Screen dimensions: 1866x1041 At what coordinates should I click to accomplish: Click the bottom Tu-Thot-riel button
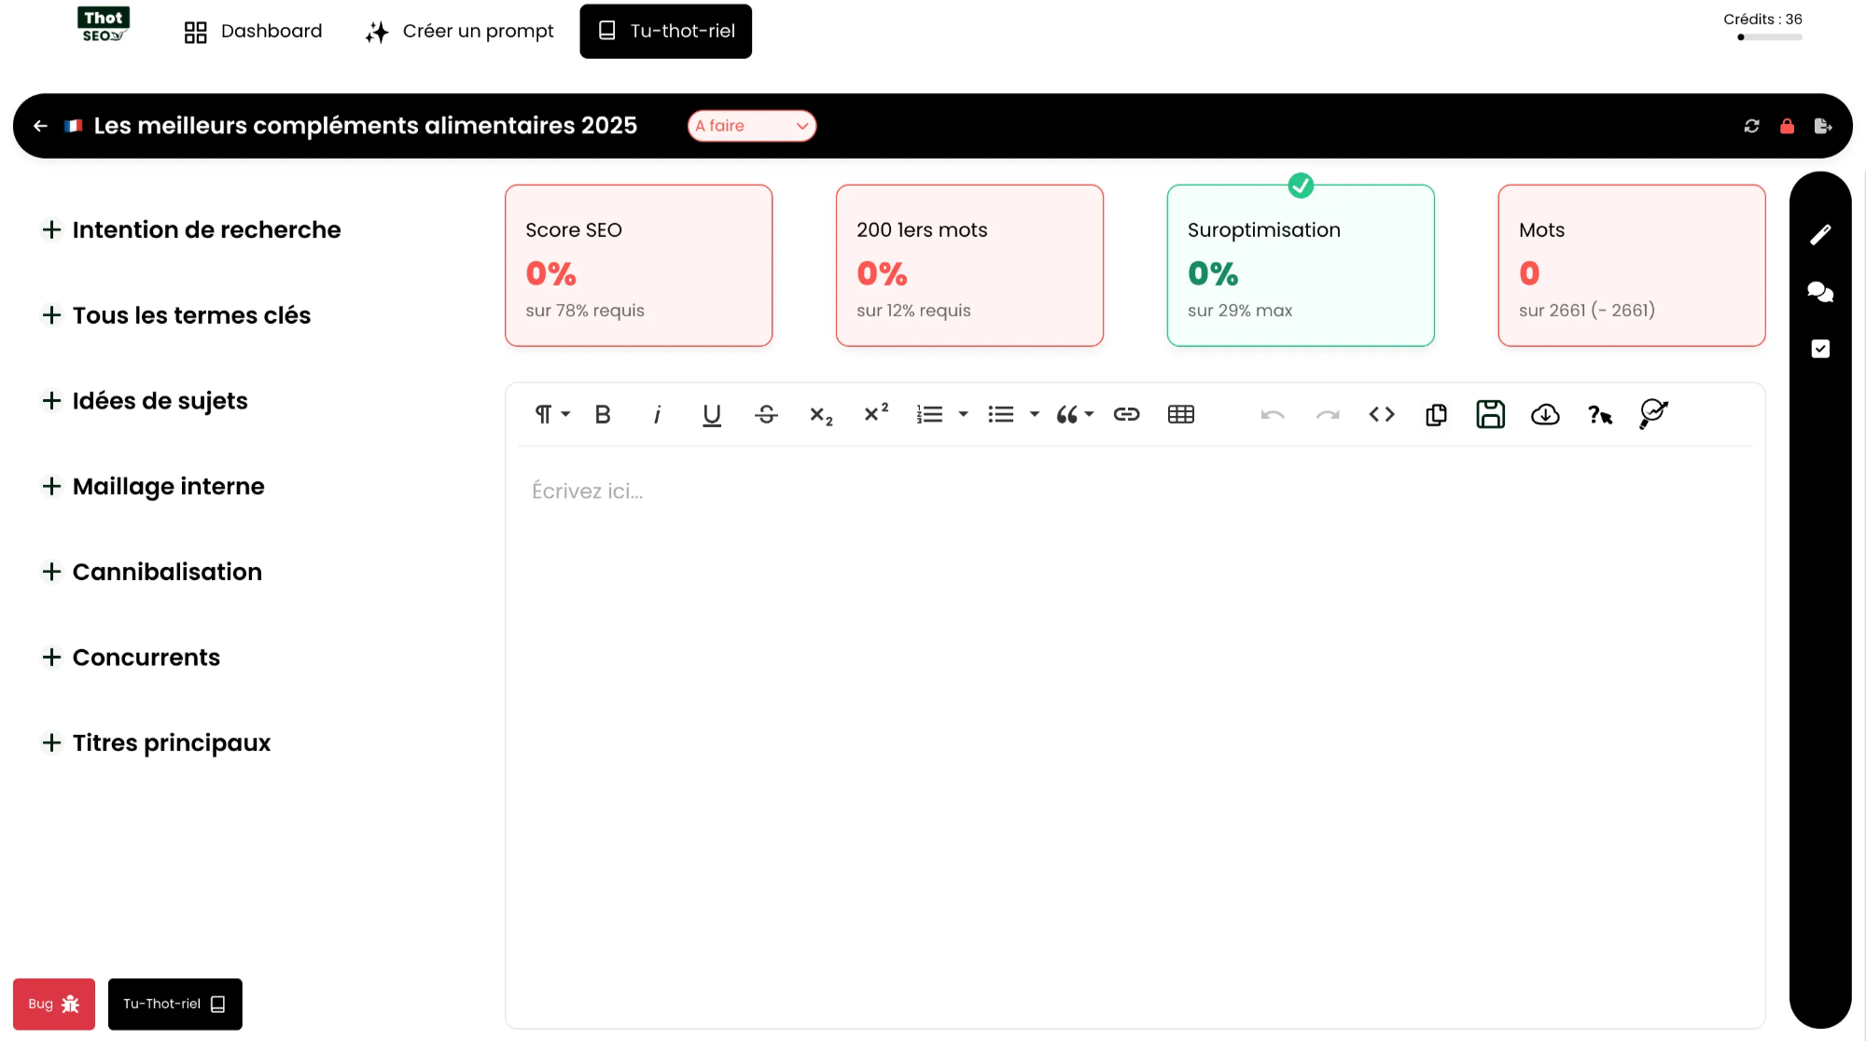[174, 1004]
